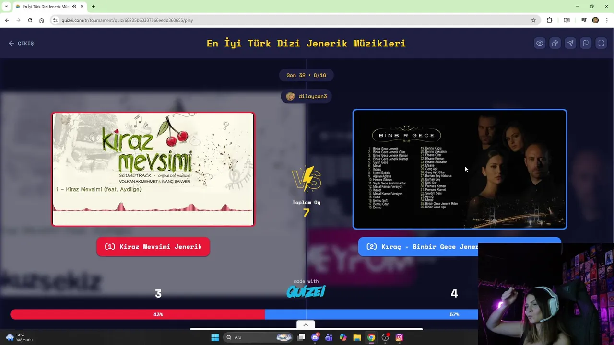This screenshot has width=614, height=345.
Task: Click the blue 57% vote bar
Action: pyautogui.click(x=371, y=314)
